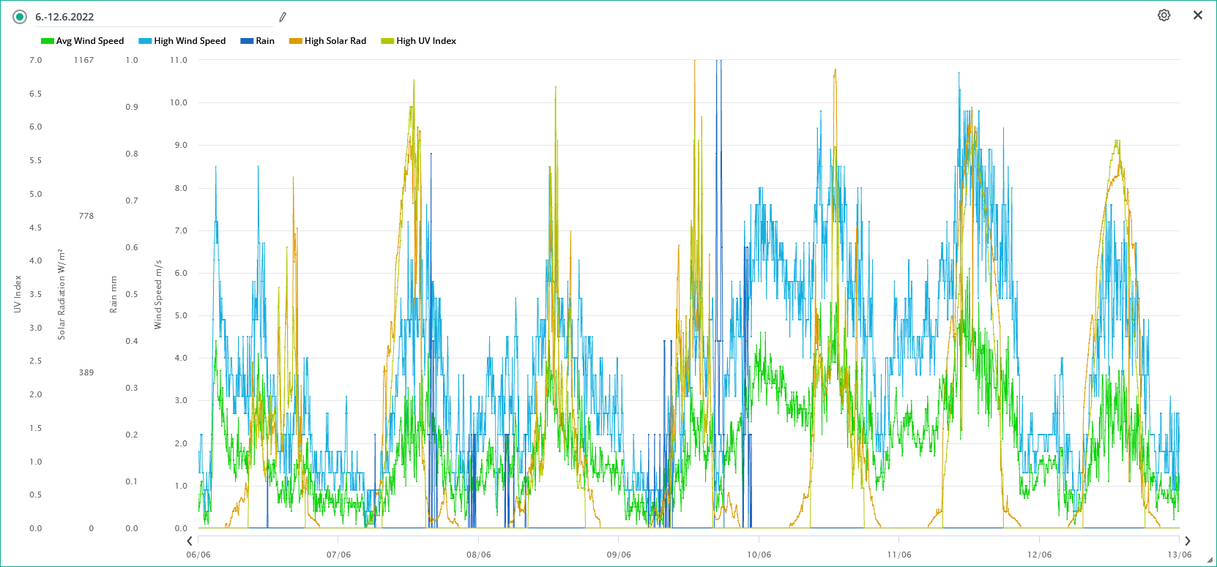Close the chart panel with the X
Screen dimensions: 1217x567
coord(1198,15)
